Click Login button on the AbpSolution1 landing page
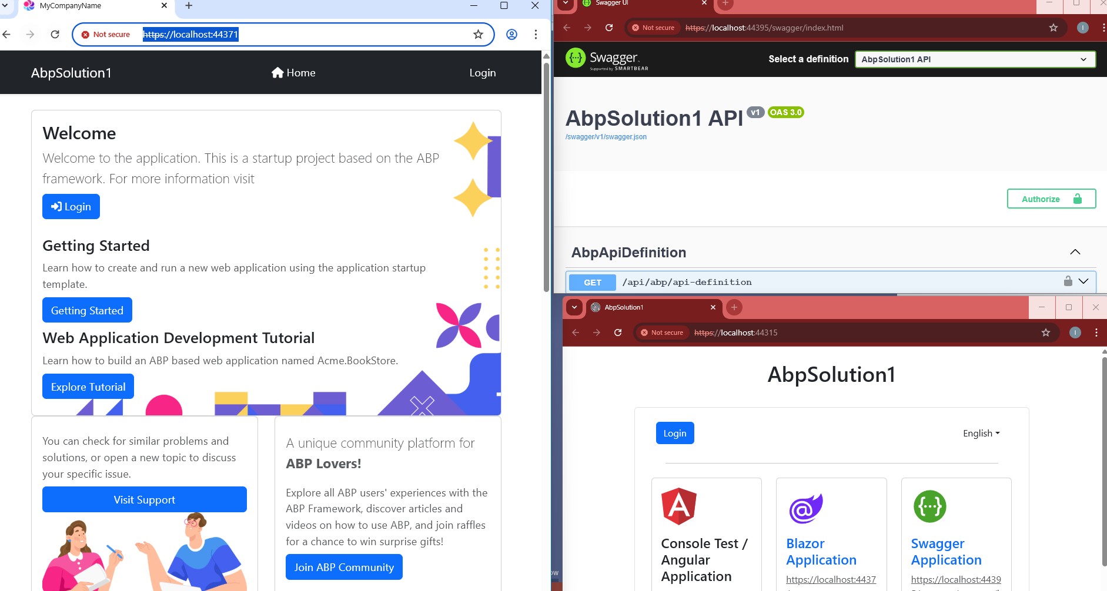1107x591 pixels. pyautogui.click(x=675, y=433)
